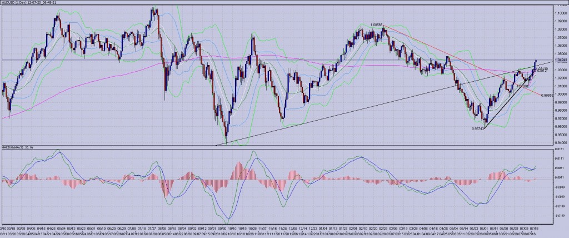
Task: Select the 1.04243 current price marker on axis
Action: tap(561, 59)
